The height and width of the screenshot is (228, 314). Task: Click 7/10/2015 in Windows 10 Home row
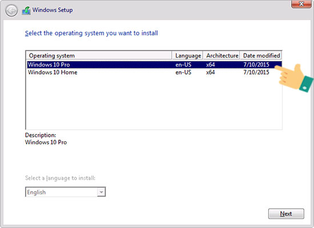pos(256,72)
